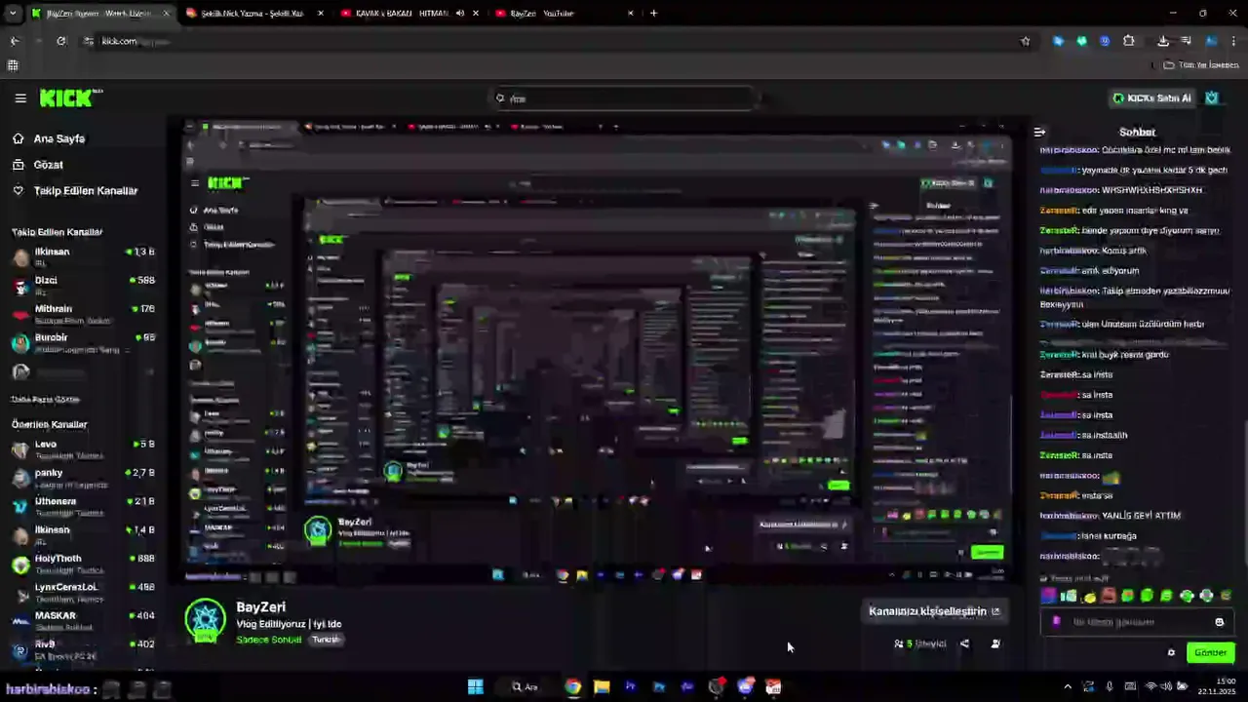Switch to the BayZeri YouTube tab
The image size is (1248, 702).
(562, 14)
